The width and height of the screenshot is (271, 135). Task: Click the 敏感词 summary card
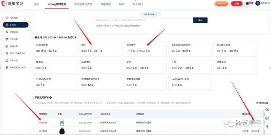click(x=54, y=66)
